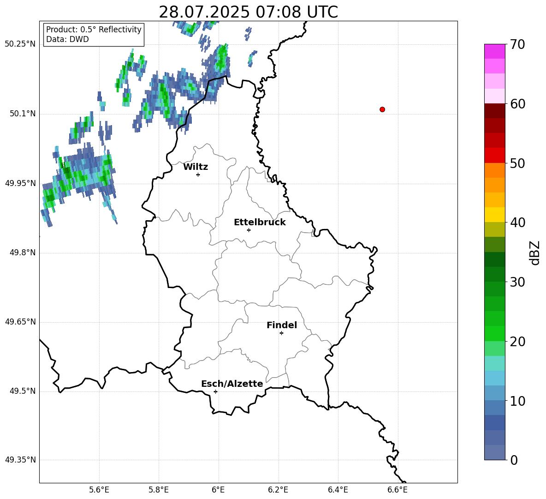Click the dark maroon colorbar segment below 60
546x499 pixels.
(494, 111)
